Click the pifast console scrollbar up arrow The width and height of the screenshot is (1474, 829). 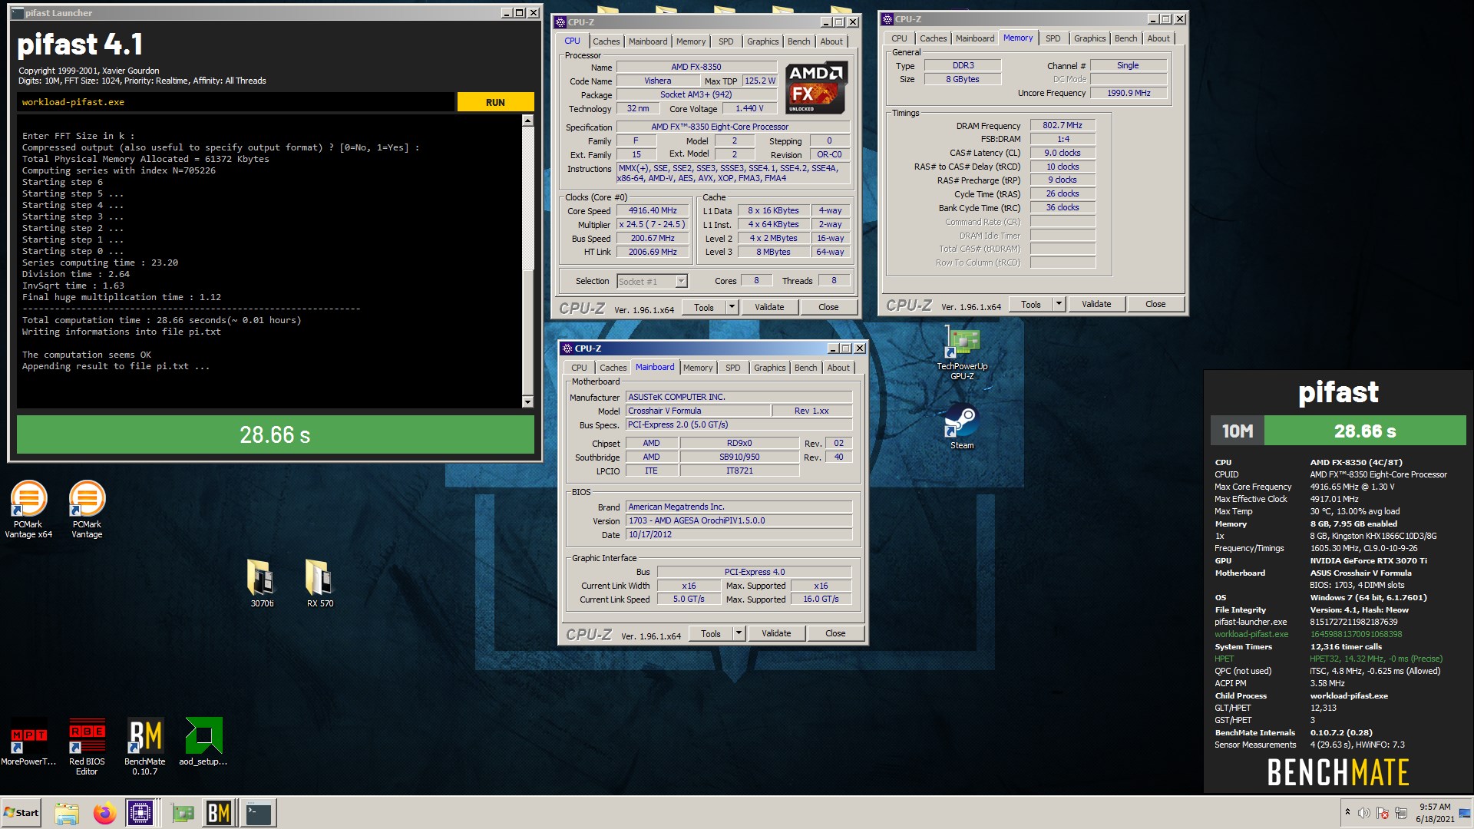tap(527, 121)
